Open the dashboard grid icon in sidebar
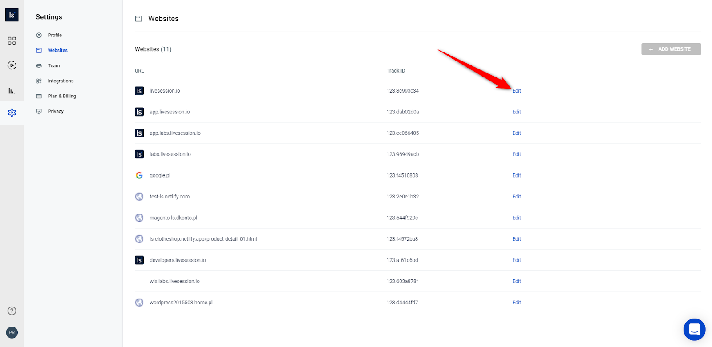Image resolution: width=712 pixels, height=347 pixels. (x=12, y=41)
